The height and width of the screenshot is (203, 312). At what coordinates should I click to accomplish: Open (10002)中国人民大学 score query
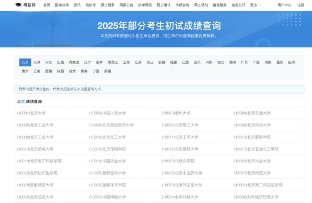107,113
